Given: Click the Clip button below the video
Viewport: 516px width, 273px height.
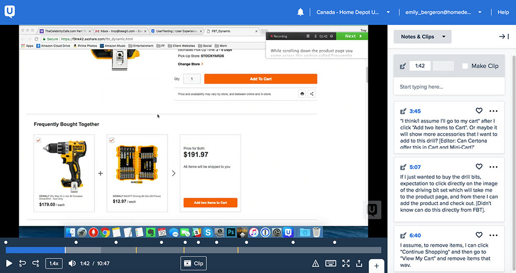Looking at the screenshot, I should [x=194, y=264].
